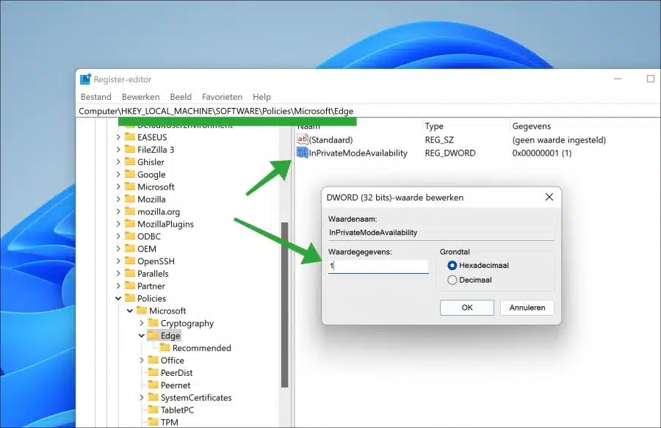Click the MozillaPlugins folder icon
The image size is (661, 428).
[x=130, y=224]
